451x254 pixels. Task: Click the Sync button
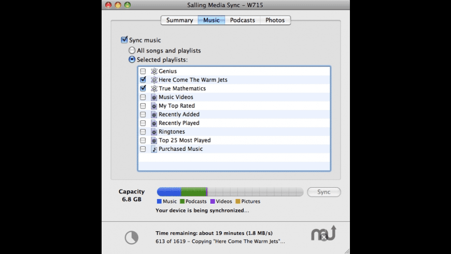coord(324,192)
